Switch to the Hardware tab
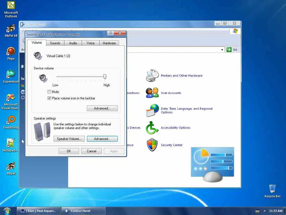Viewport: 286px width, 215px height. pos(109,43)
